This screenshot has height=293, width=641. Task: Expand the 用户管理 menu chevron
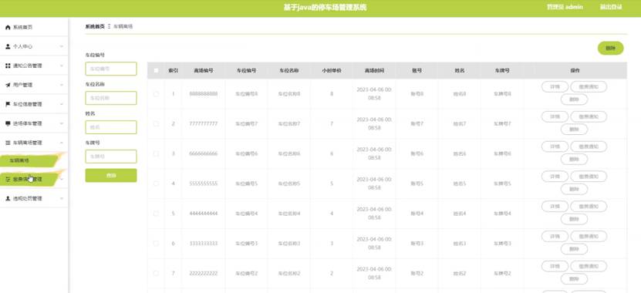61,85
